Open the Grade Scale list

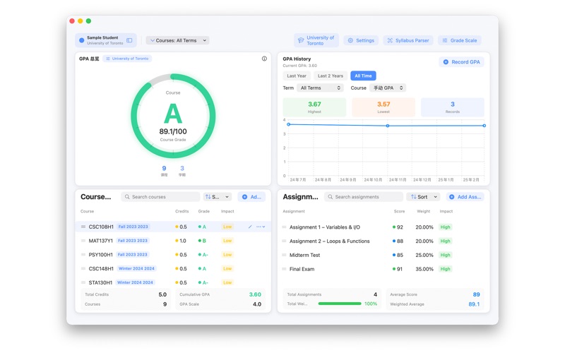click(460, 40)
